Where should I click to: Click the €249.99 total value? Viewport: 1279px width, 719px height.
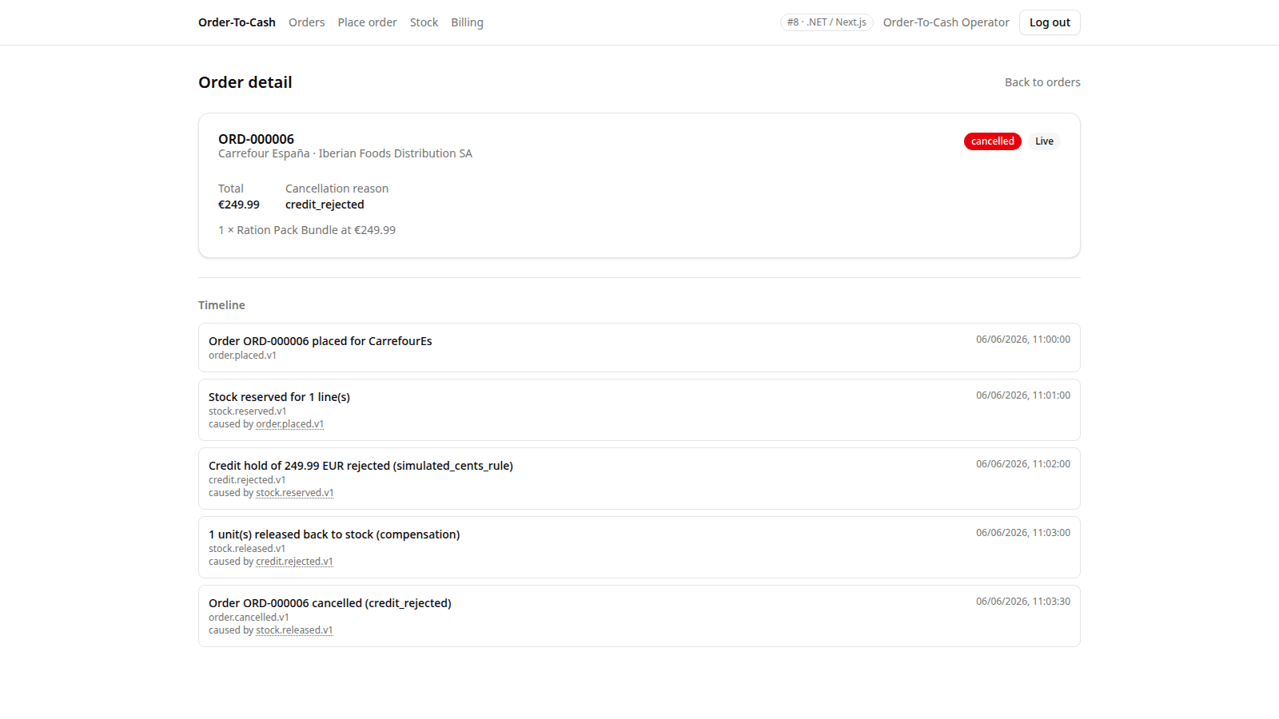pyautogui.click(x=239, y=205)
